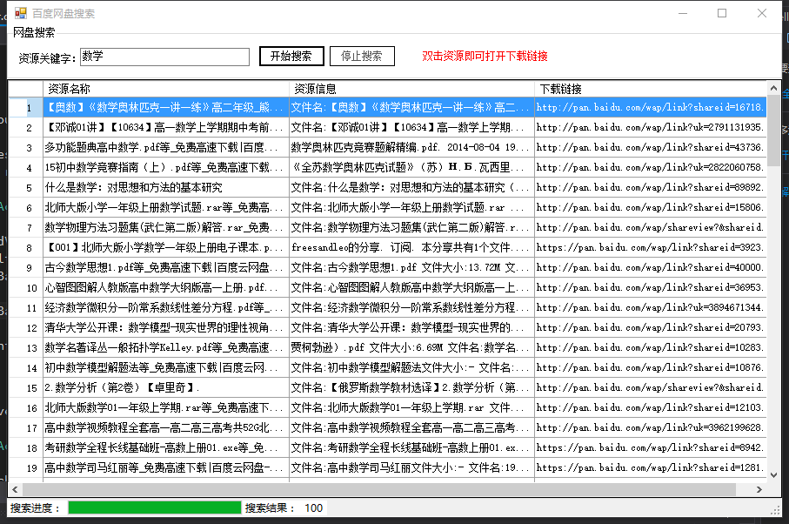Image resolution: width=789 pixels, height=524 pixels.
Task: Select row 4 15初中数学竞赛指南（上）
Action: 166,167
